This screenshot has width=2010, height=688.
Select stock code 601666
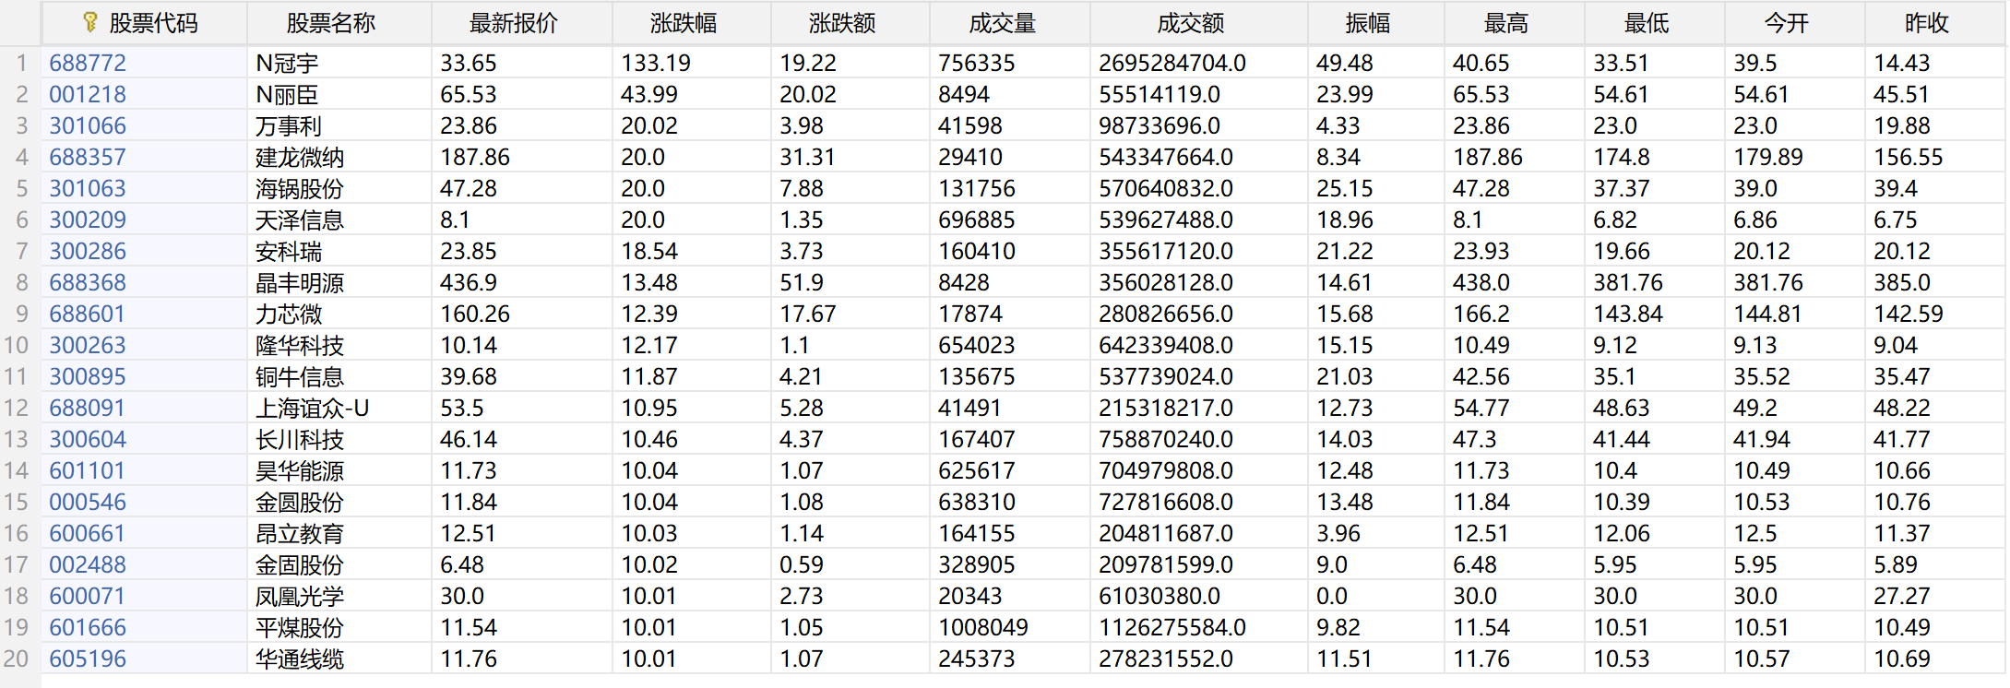pos(88,627)
